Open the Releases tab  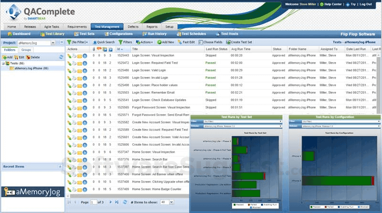pos(30,27)
